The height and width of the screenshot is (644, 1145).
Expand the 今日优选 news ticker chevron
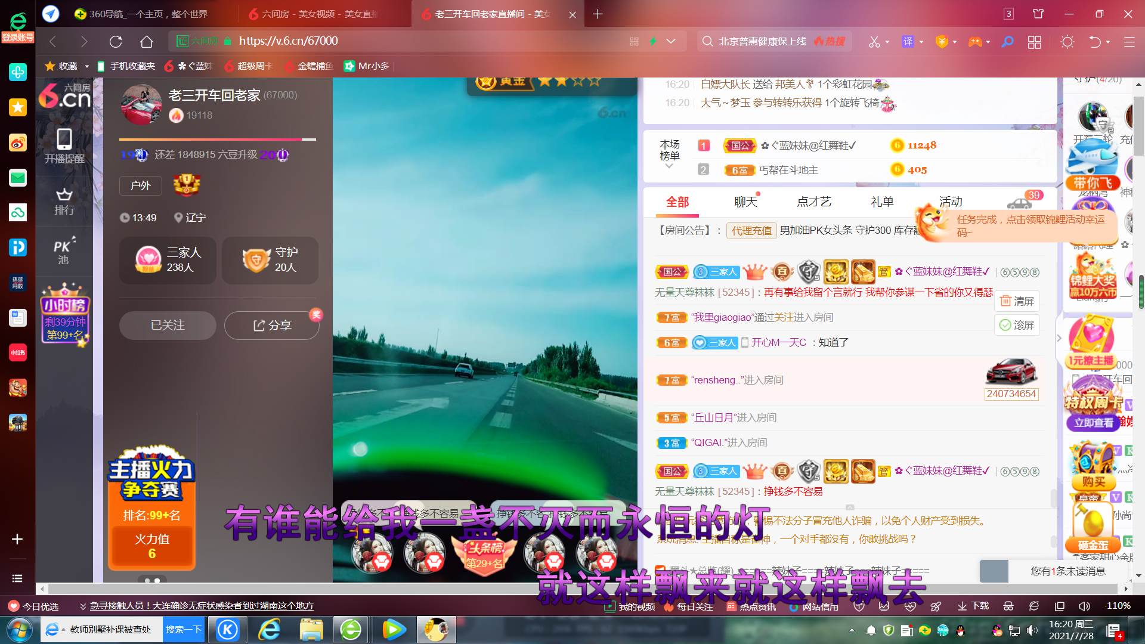(83, 606)
